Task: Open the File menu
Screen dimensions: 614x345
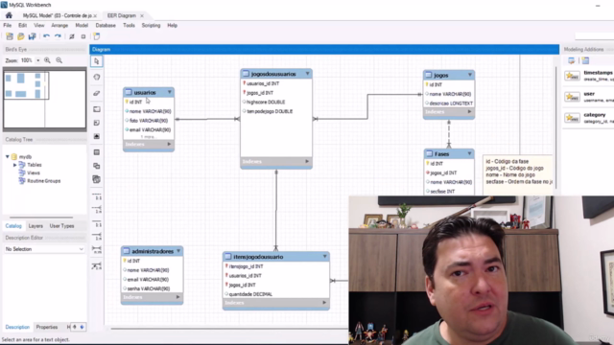Action: [7, 26]
